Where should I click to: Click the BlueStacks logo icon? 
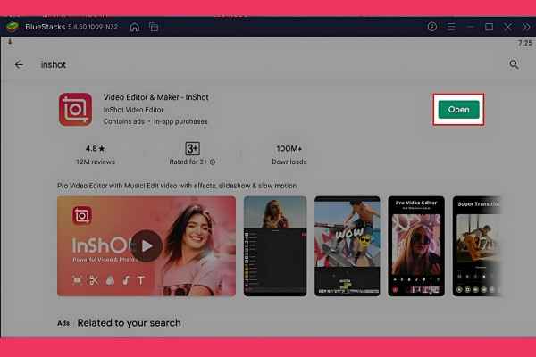13,27
